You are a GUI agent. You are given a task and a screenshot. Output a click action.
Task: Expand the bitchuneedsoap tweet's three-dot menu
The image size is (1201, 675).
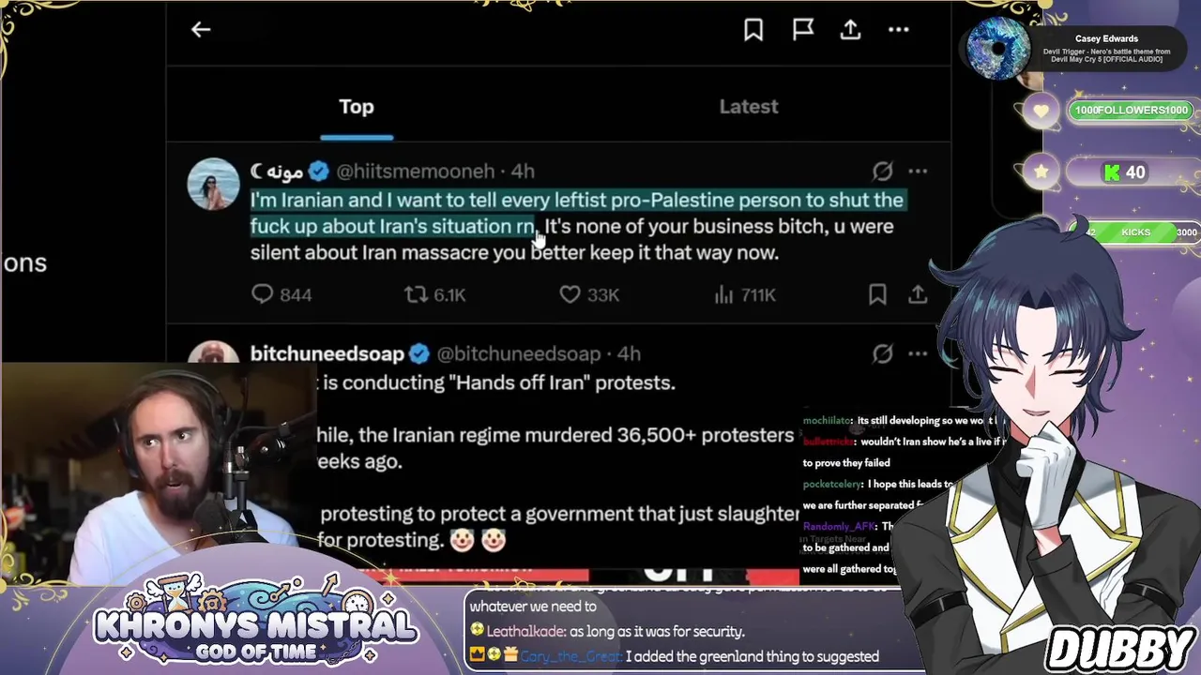(x=918, y=353)
